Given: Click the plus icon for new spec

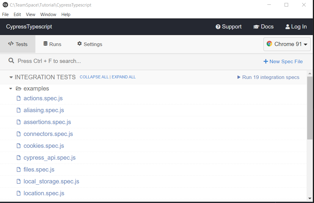Looking at the screenshot, I should coord(266,61).
